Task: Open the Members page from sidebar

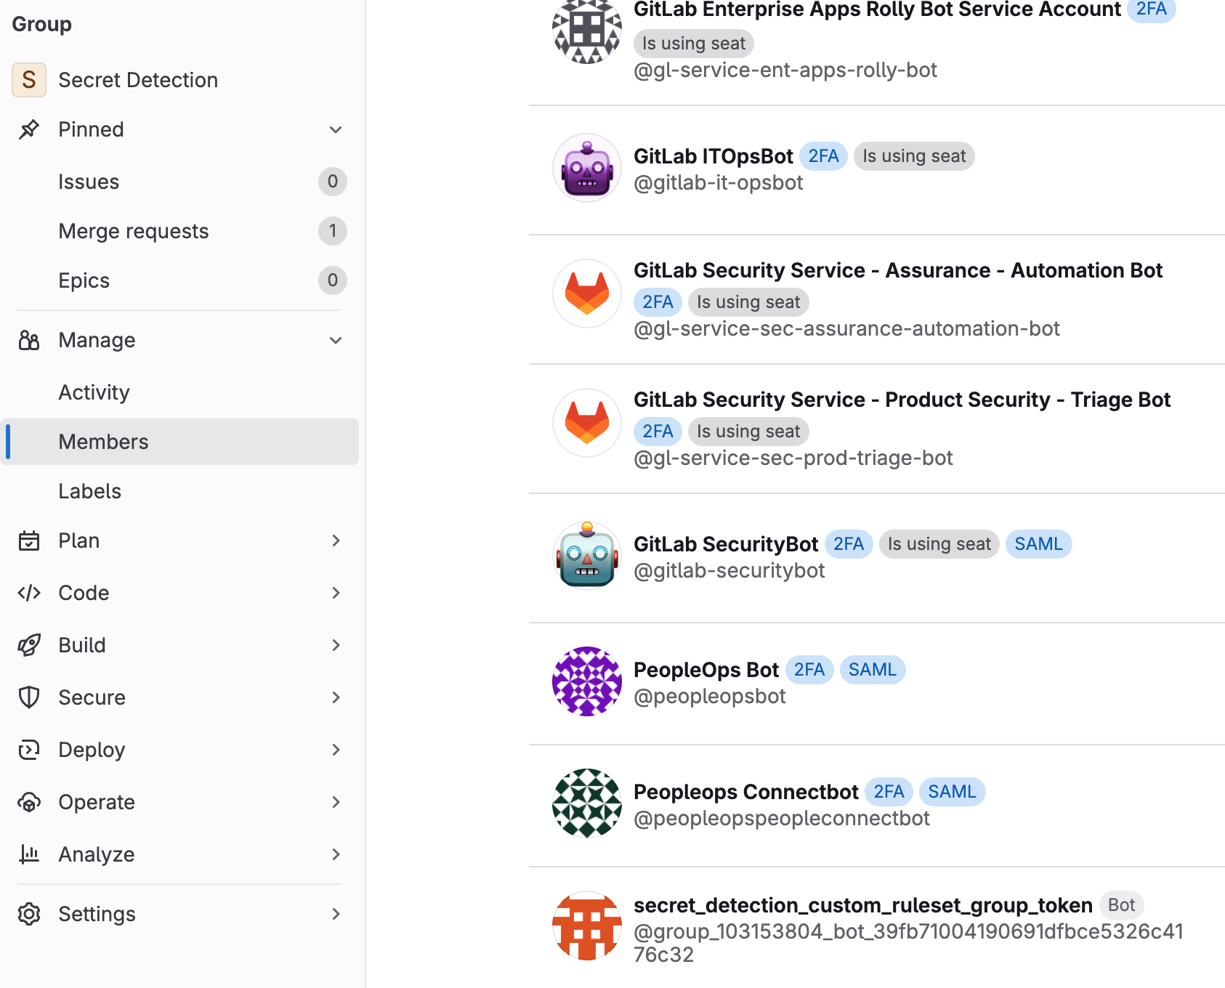Action: [103, 441]
